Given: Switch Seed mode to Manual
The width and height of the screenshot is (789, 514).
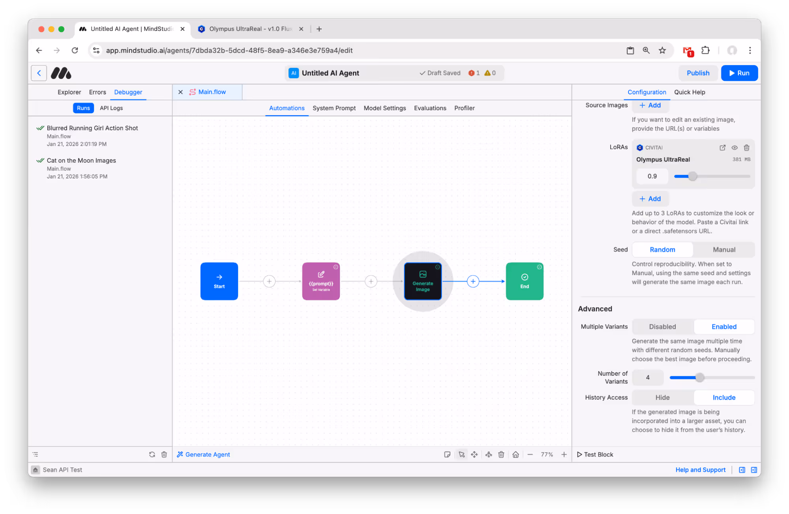Looking at the screenshot, I should click(x=724, y=249).
